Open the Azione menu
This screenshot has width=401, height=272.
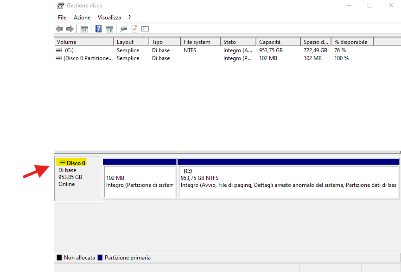pos(82,18)
